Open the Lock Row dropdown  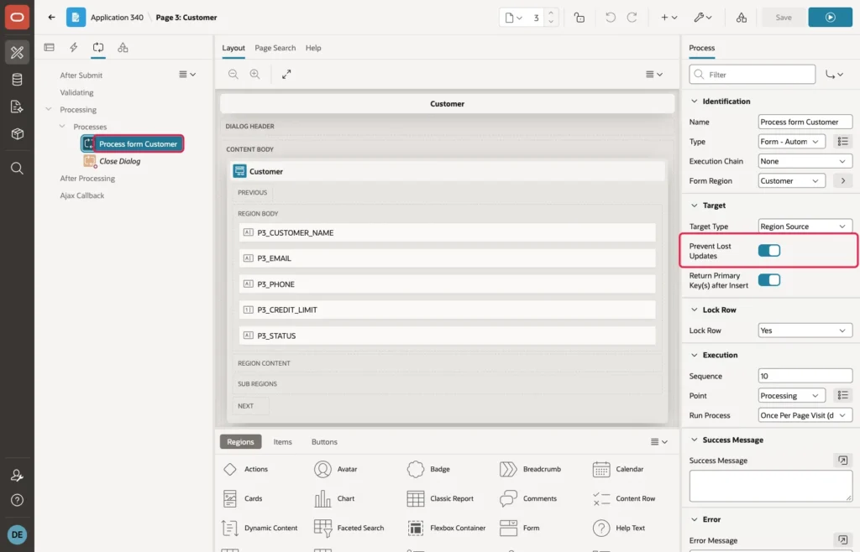[x=805, y=331]
